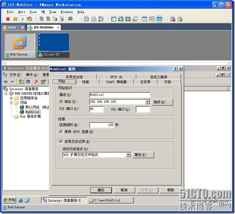
Task: Click the 描述 description input field
Action: pyautogui.click(x=120, y=95)
